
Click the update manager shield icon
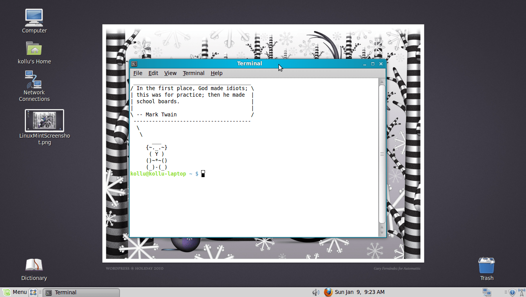(512, 292)
